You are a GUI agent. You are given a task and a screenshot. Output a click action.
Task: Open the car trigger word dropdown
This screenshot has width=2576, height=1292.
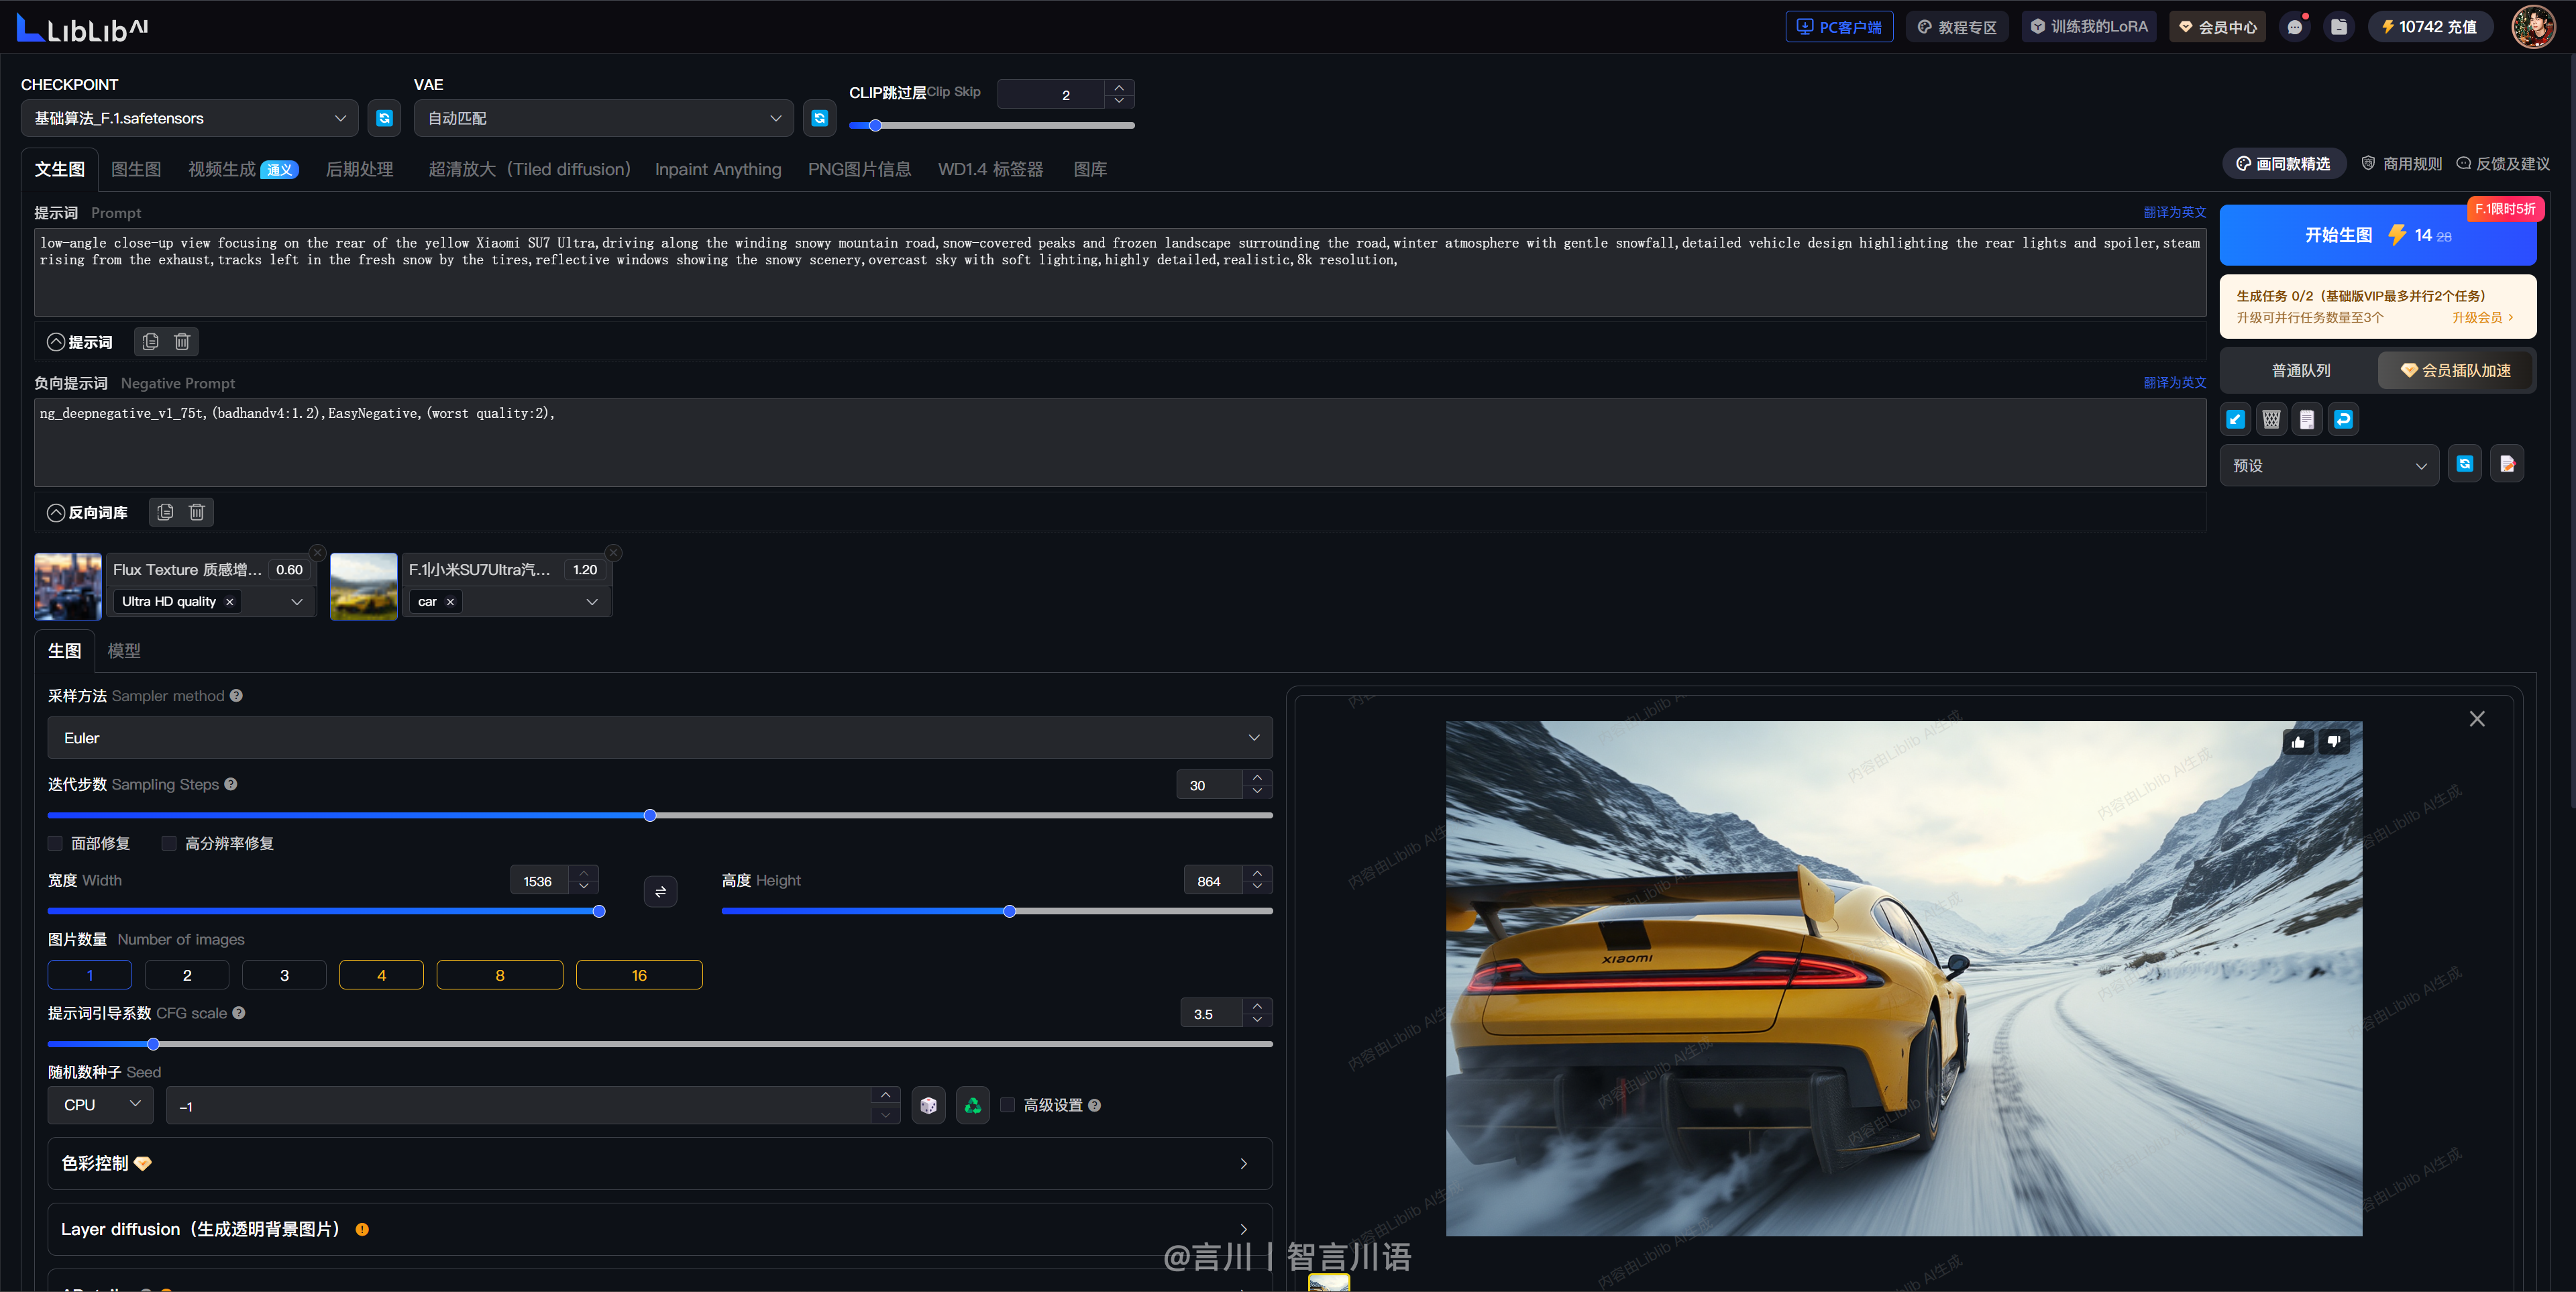point(592,601)
